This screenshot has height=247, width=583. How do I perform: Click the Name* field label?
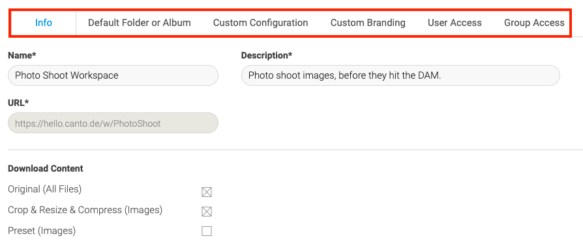pos(22,56)
